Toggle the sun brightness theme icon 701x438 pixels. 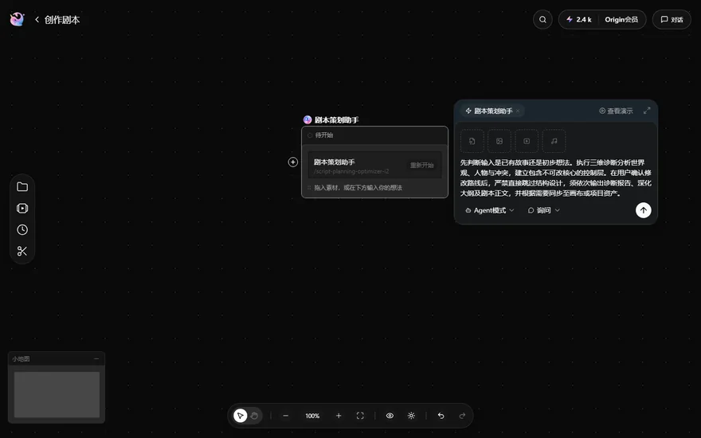click(411, 416)
